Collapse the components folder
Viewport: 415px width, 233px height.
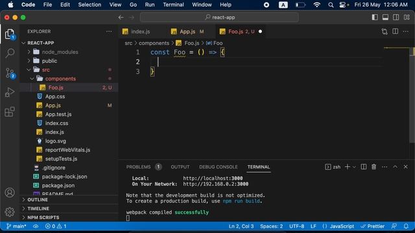pyautogui.click(x=69, y=79)
